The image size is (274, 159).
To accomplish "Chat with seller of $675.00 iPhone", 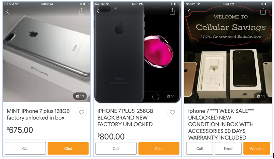I will pyautogui.click(x=68, y=148).
